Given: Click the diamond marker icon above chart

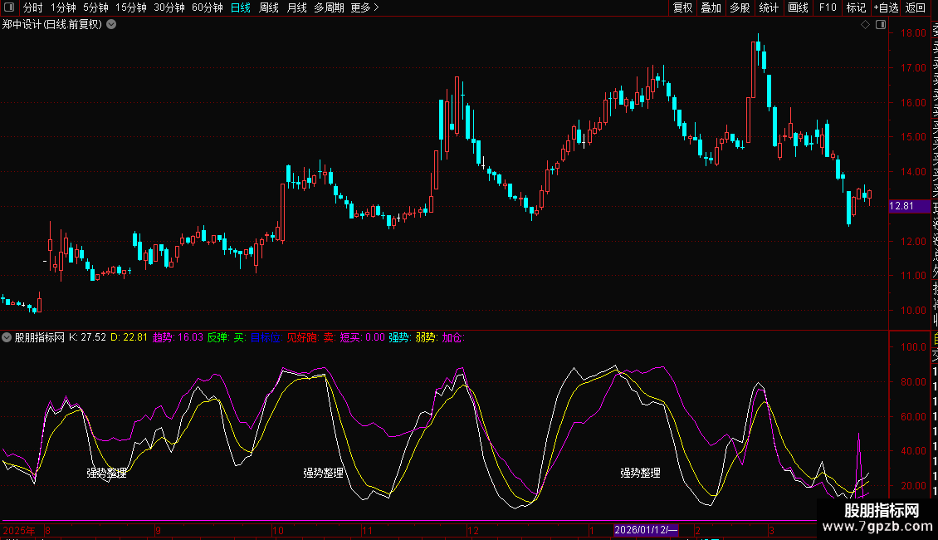Looking at the screenshot, I should pyautogui.click(x=865, y=25).
